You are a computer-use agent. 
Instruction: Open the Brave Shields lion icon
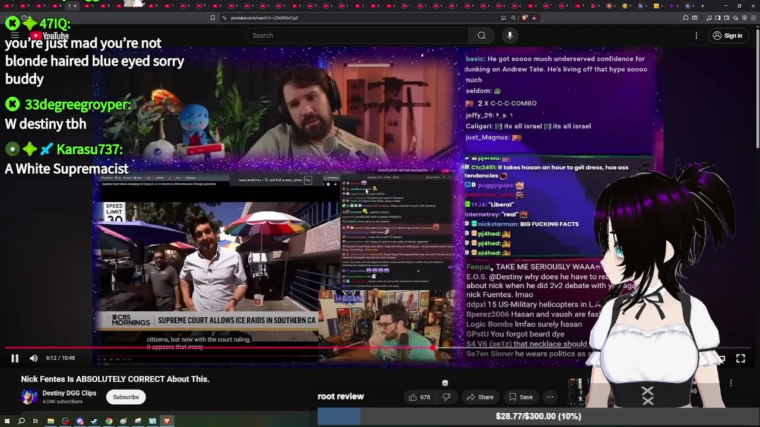(524, 18)
